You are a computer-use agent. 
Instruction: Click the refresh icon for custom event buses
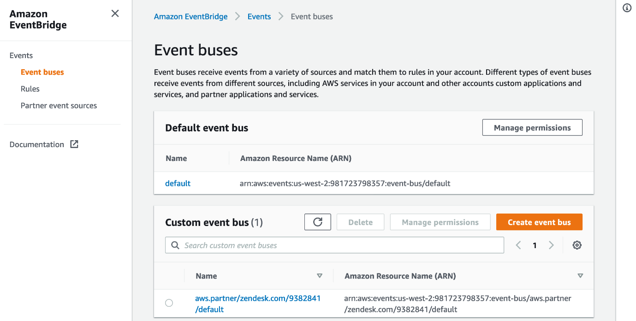[317, 222]
